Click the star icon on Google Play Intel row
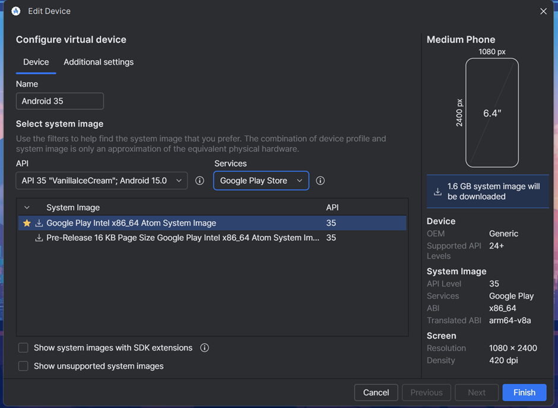558x408 pixels. pyautogui.click(x=27, y=223)
